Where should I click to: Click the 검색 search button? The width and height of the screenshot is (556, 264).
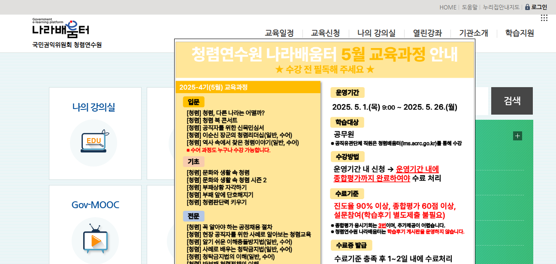[512, 101]
